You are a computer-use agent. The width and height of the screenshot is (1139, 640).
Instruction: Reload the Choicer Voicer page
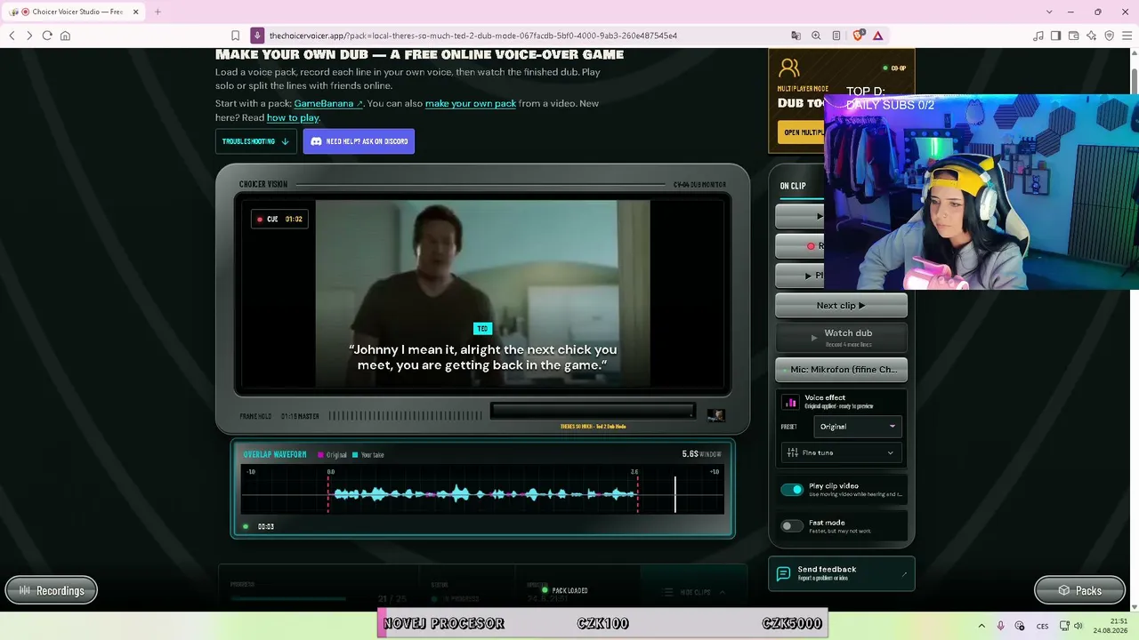click(47, 36)
